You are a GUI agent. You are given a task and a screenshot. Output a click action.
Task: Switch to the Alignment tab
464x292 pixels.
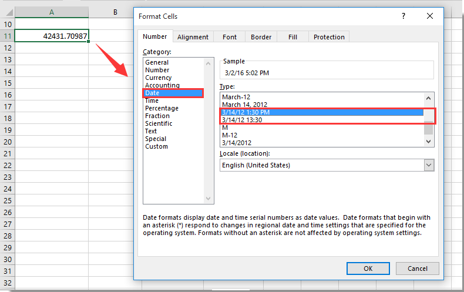point(193,37)
